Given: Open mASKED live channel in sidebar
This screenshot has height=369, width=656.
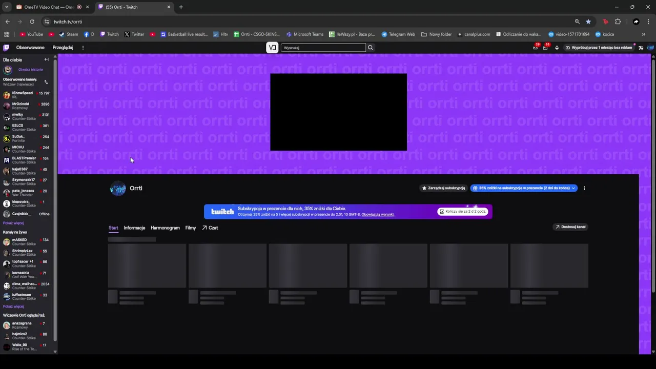Looking at the screenshot, I should pos(26,241).
